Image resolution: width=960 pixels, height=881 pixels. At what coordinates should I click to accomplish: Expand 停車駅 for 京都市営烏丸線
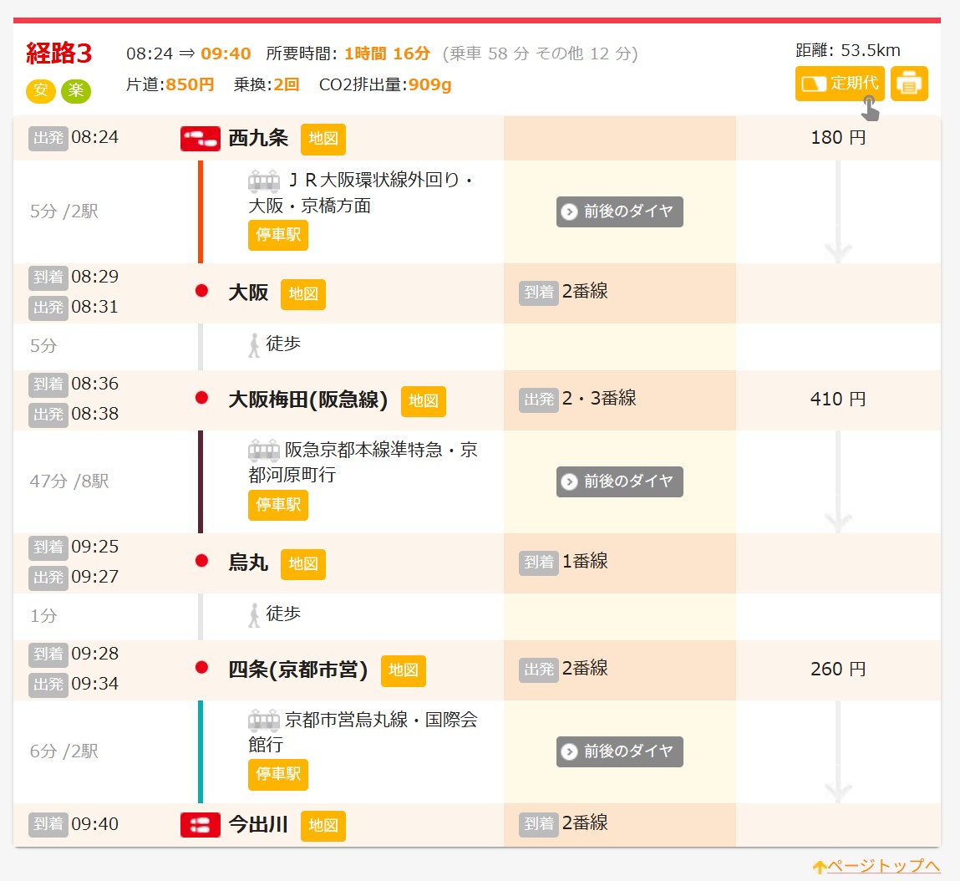click(x=277, y=775)
